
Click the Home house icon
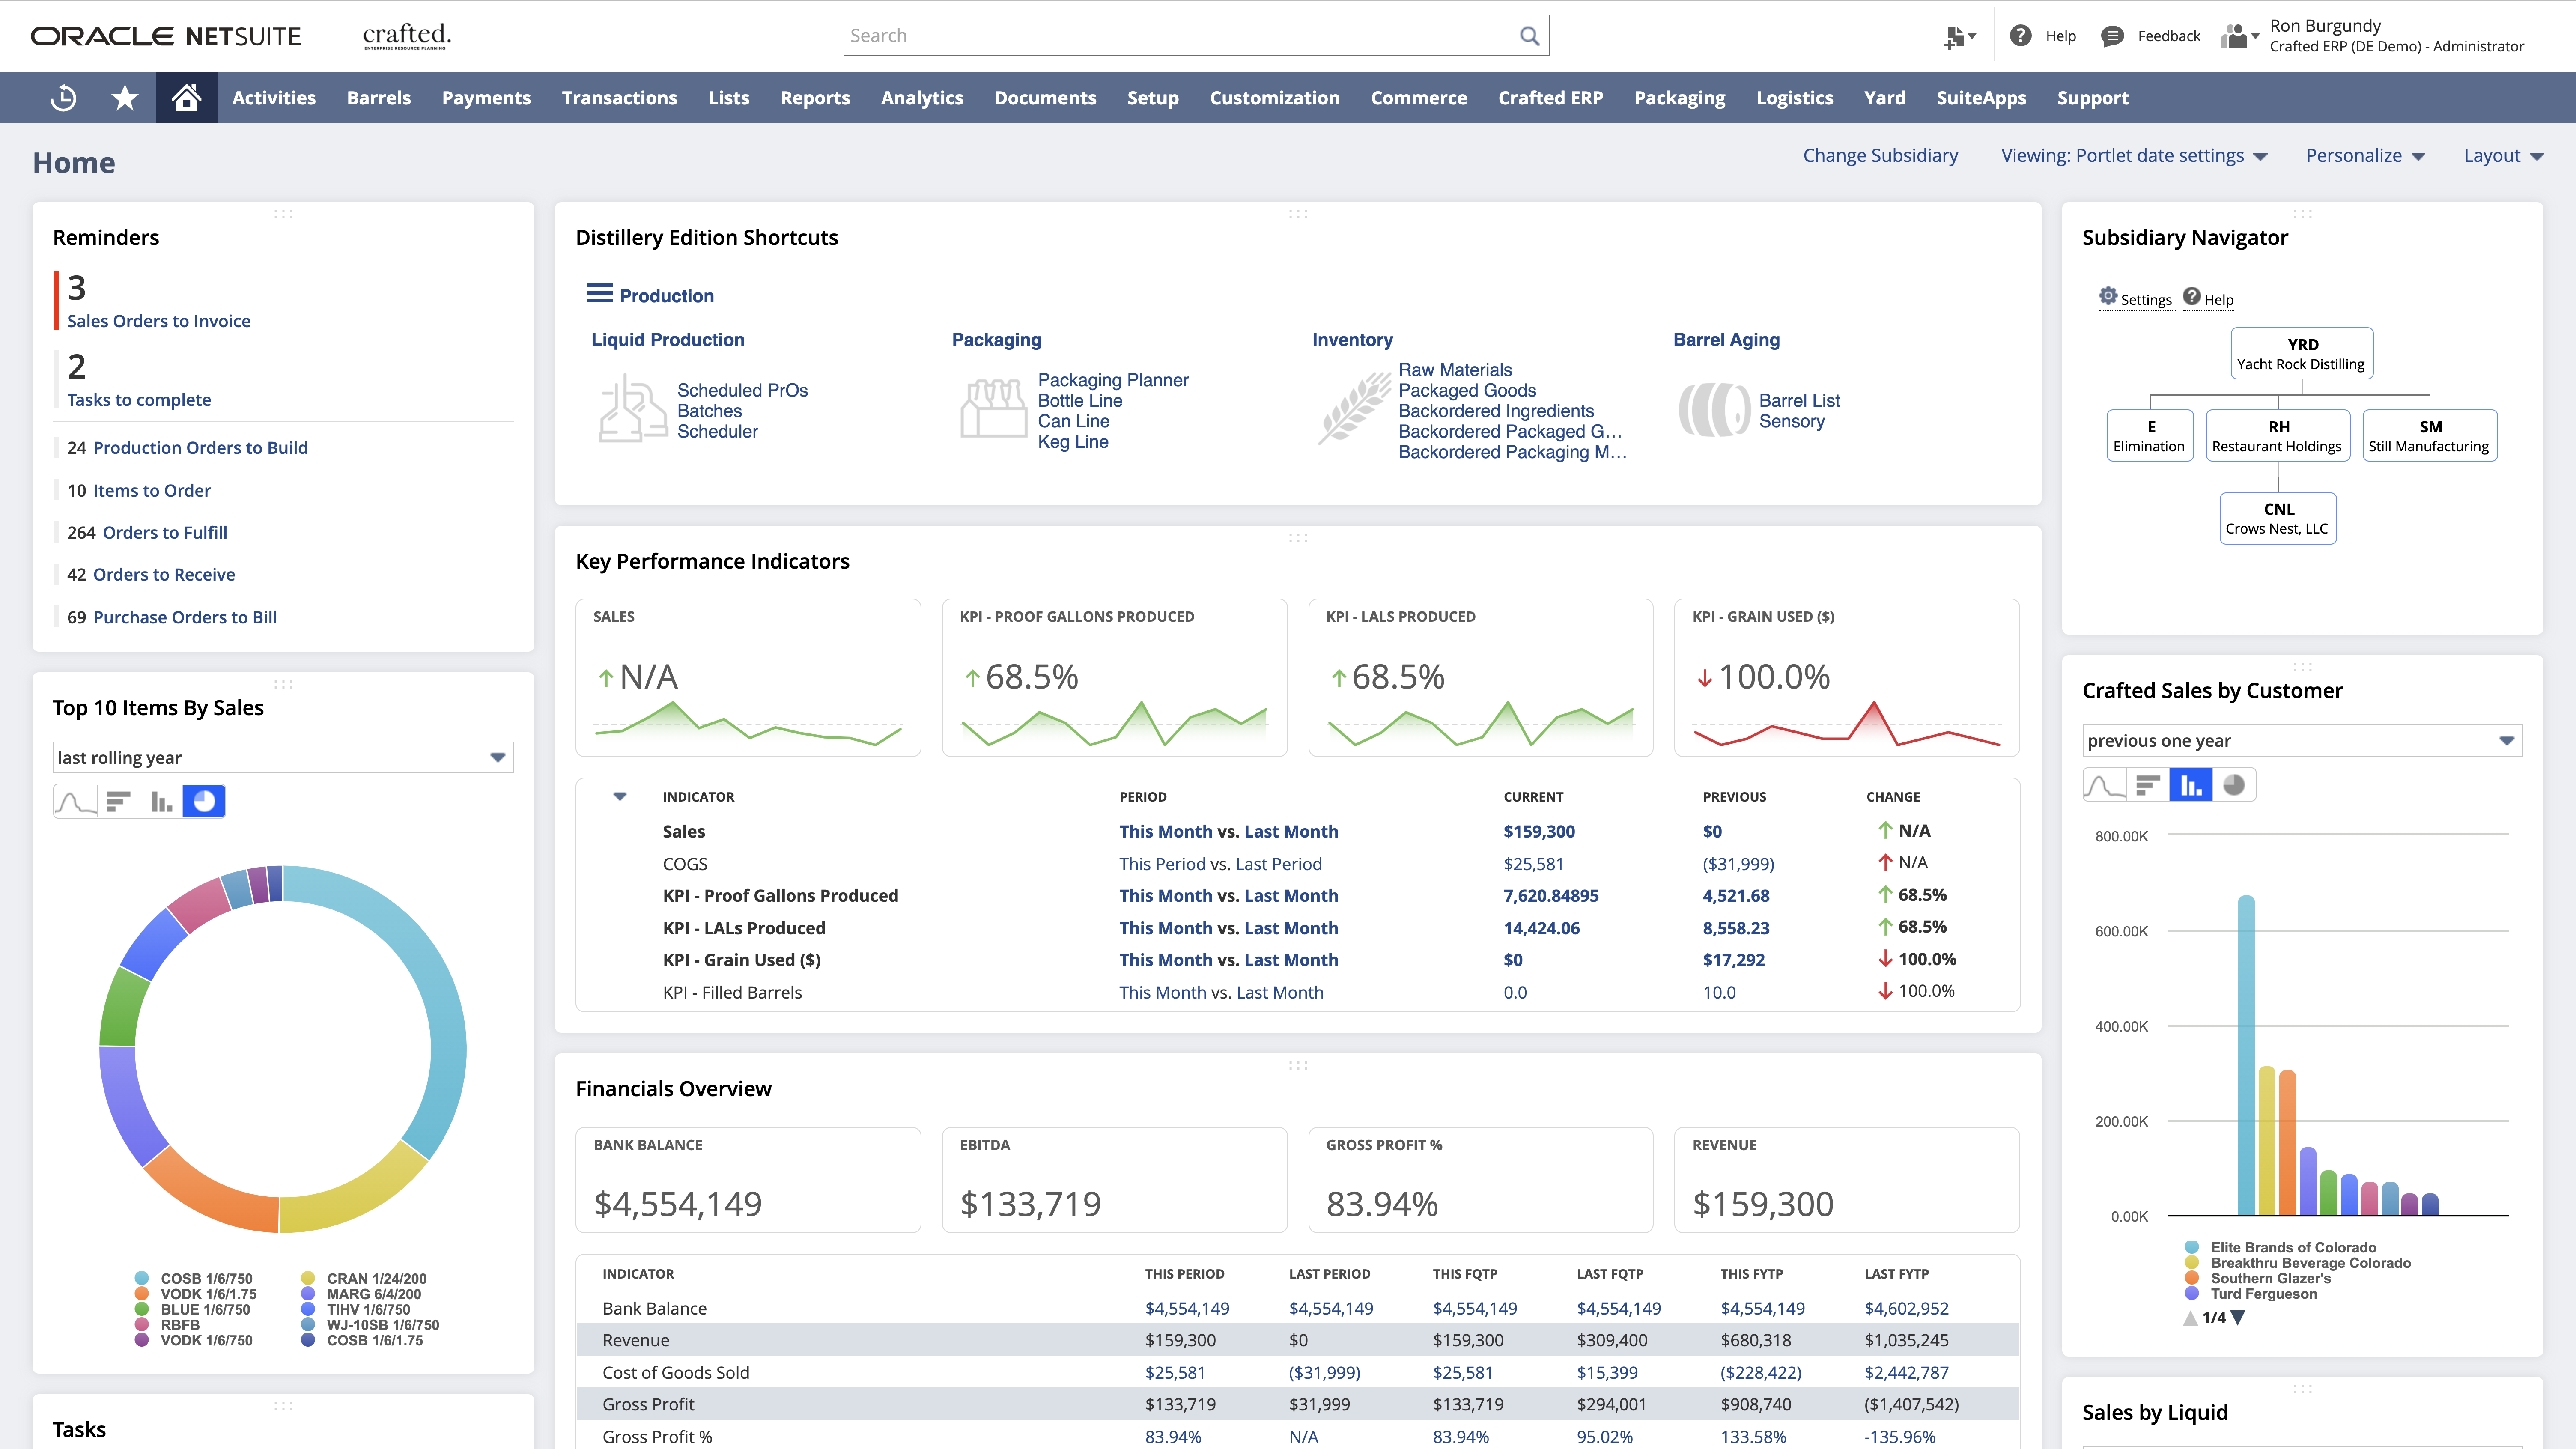[x=186, y=98]
